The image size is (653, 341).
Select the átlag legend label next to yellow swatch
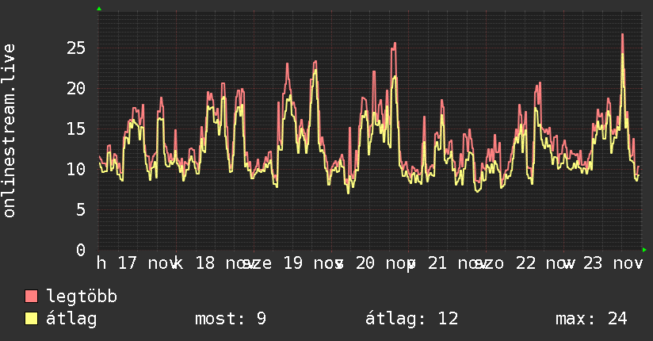pos(71,319)
